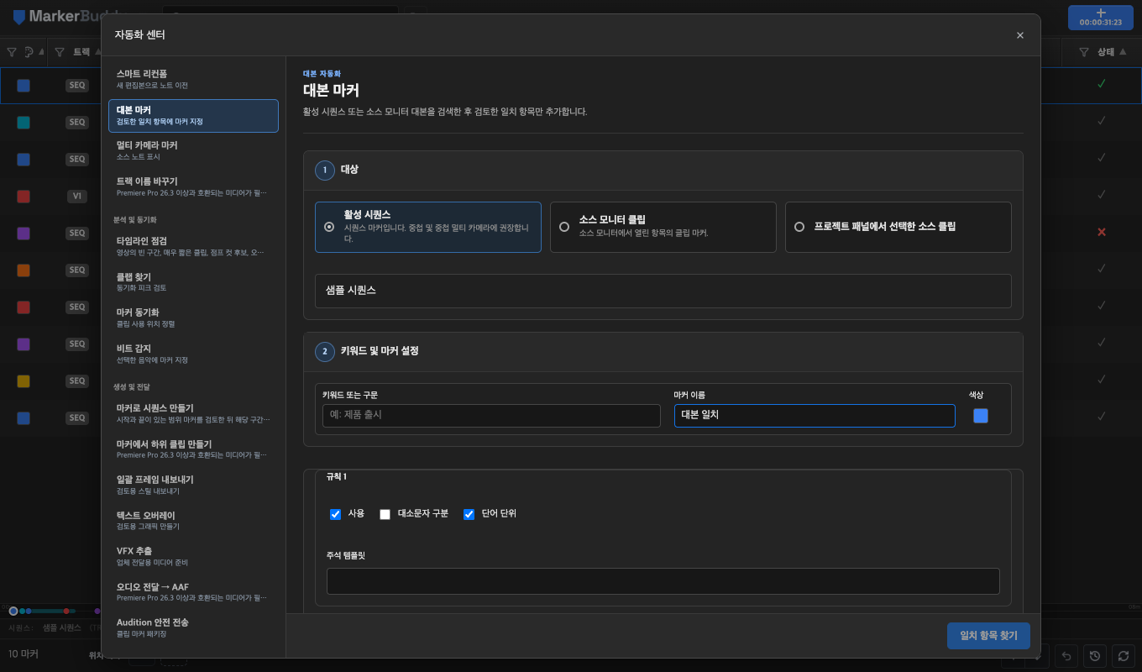Click the 일치 항목 찾기 button
1142x672 pixels.
pos(988,636)
